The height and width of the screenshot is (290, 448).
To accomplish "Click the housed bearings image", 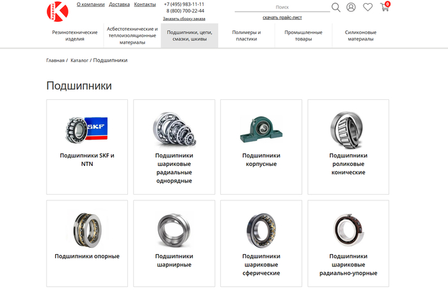I will [261, 129].
